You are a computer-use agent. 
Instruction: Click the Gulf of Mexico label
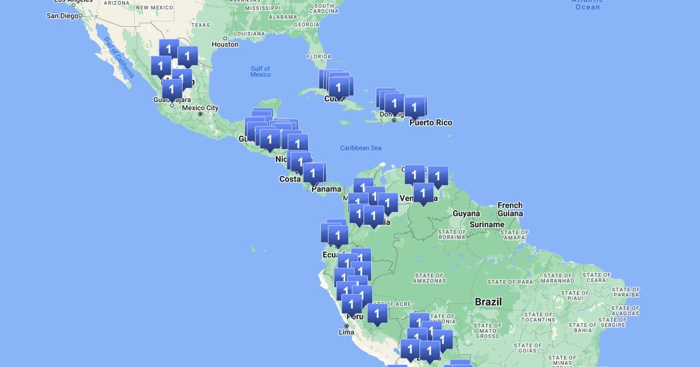[260, 72]
